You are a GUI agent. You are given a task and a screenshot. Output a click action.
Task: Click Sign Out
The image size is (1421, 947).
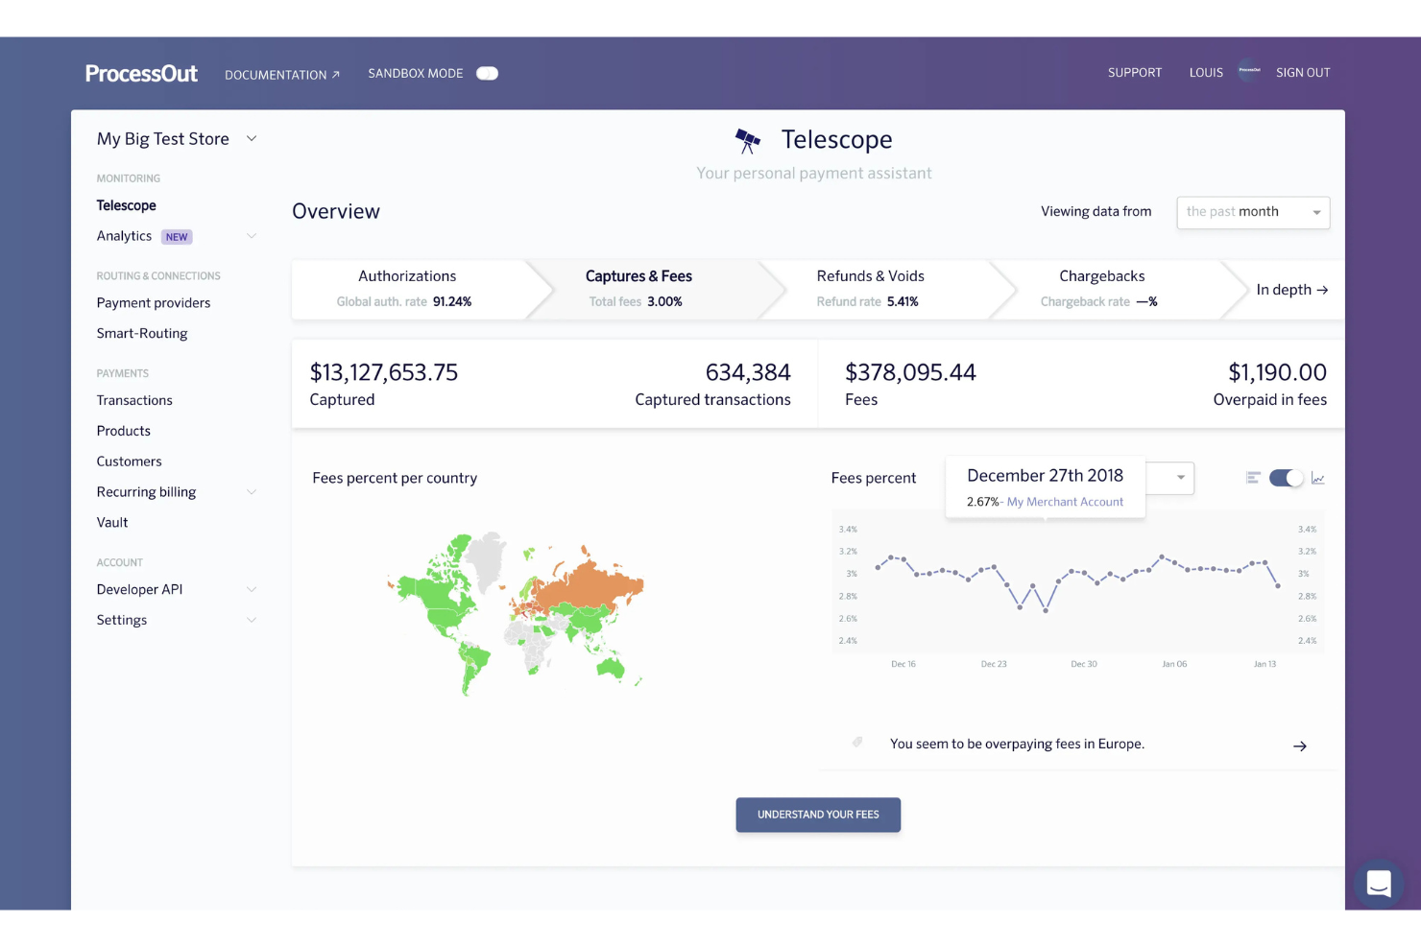(x=1303, y=73)
